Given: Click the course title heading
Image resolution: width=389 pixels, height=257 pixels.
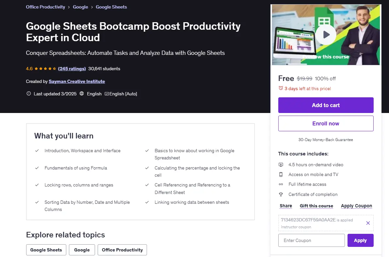Looking at the screenshot, I should 133,32.
